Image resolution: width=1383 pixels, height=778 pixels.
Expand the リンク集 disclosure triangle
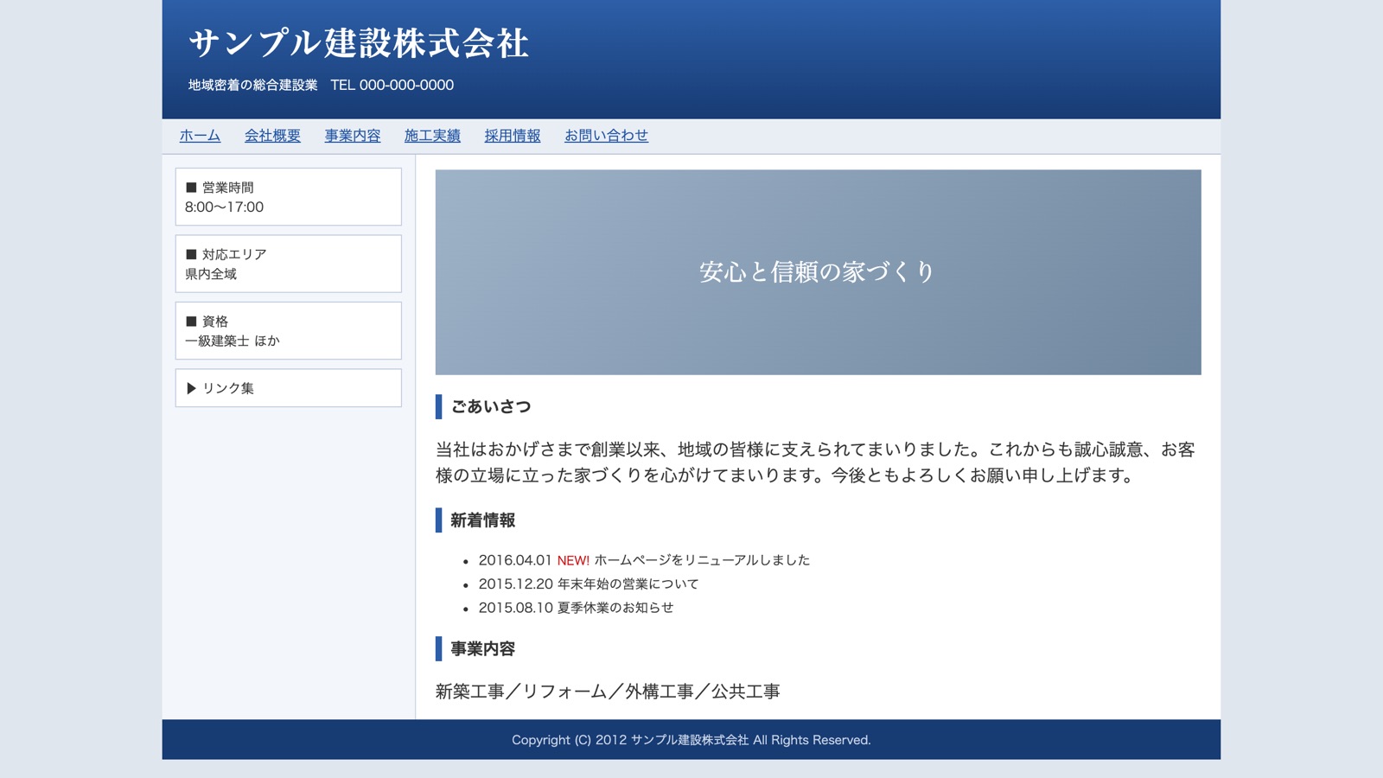(x=192, y=388)
